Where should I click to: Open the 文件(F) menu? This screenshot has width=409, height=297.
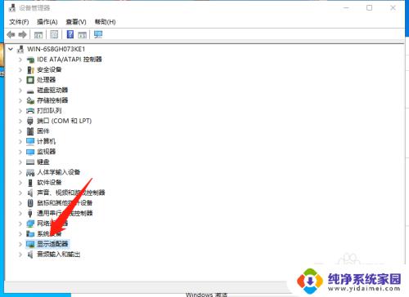19,22
